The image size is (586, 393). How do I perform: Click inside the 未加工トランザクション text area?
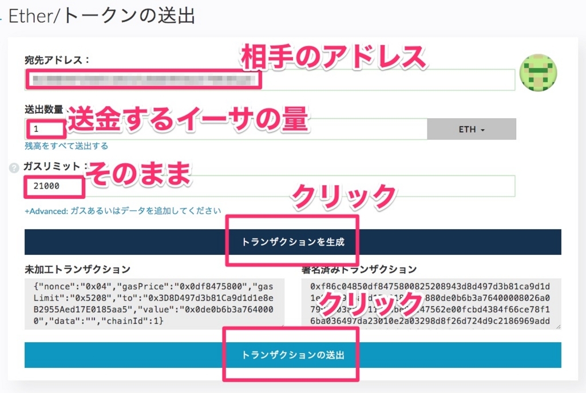tap(153, 304)
